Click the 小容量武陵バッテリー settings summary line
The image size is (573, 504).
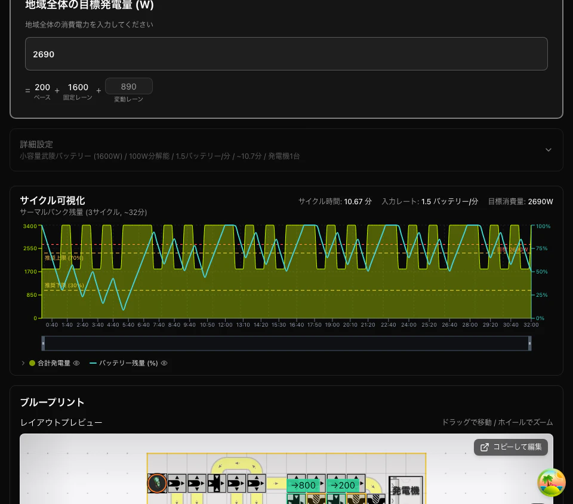[160, 156]
